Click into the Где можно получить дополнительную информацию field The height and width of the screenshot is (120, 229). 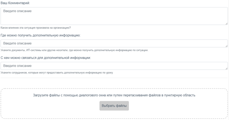pos(114,43)
